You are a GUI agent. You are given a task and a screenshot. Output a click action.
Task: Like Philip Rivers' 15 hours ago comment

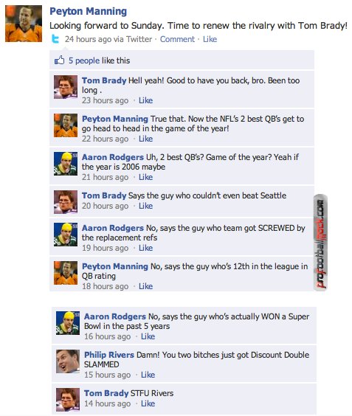pos(148,375)
